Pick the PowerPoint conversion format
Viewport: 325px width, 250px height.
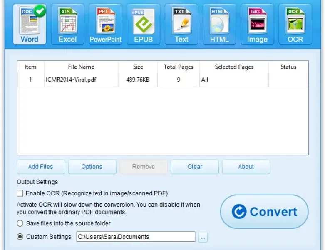(106, 24)
